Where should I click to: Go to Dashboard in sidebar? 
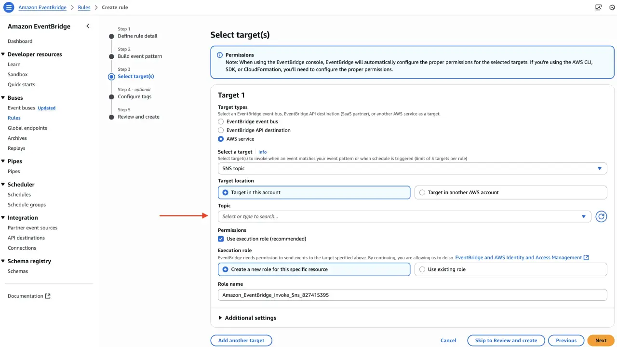[x=20, y=41]
